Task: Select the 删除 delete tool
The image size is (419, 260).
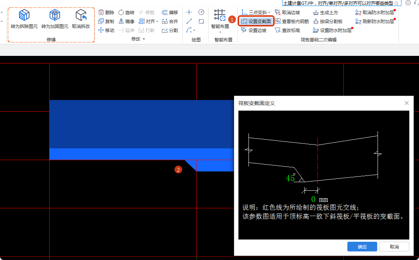Action: tap(106, 13)
